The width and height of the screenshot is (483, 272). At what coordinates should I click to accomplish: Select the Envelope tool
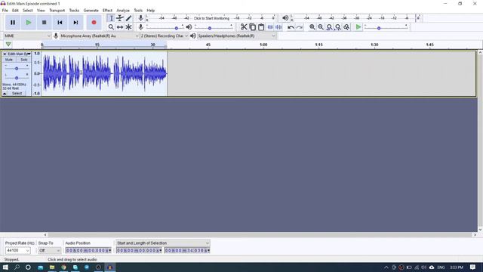120,18
